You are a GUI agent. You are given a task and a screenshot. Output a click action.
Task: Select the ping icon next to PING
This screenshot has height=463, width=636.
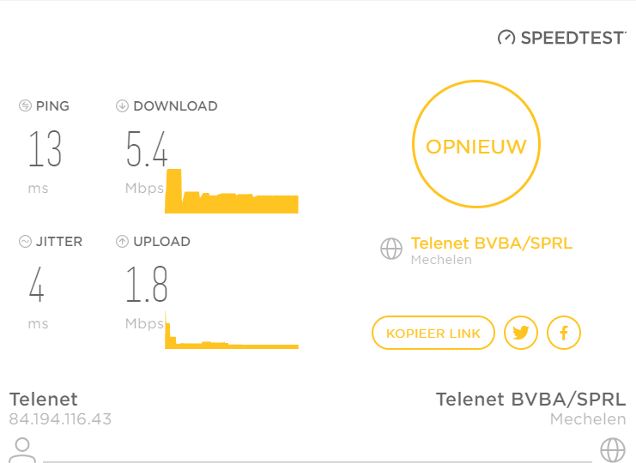25,105
